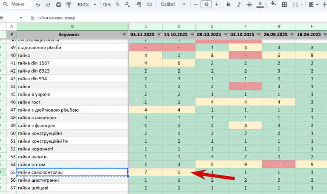Viewport: 327px width, 194px height.
Task: Click the merge cells icon
Action: pyautogui.click(x=295, y=4)
